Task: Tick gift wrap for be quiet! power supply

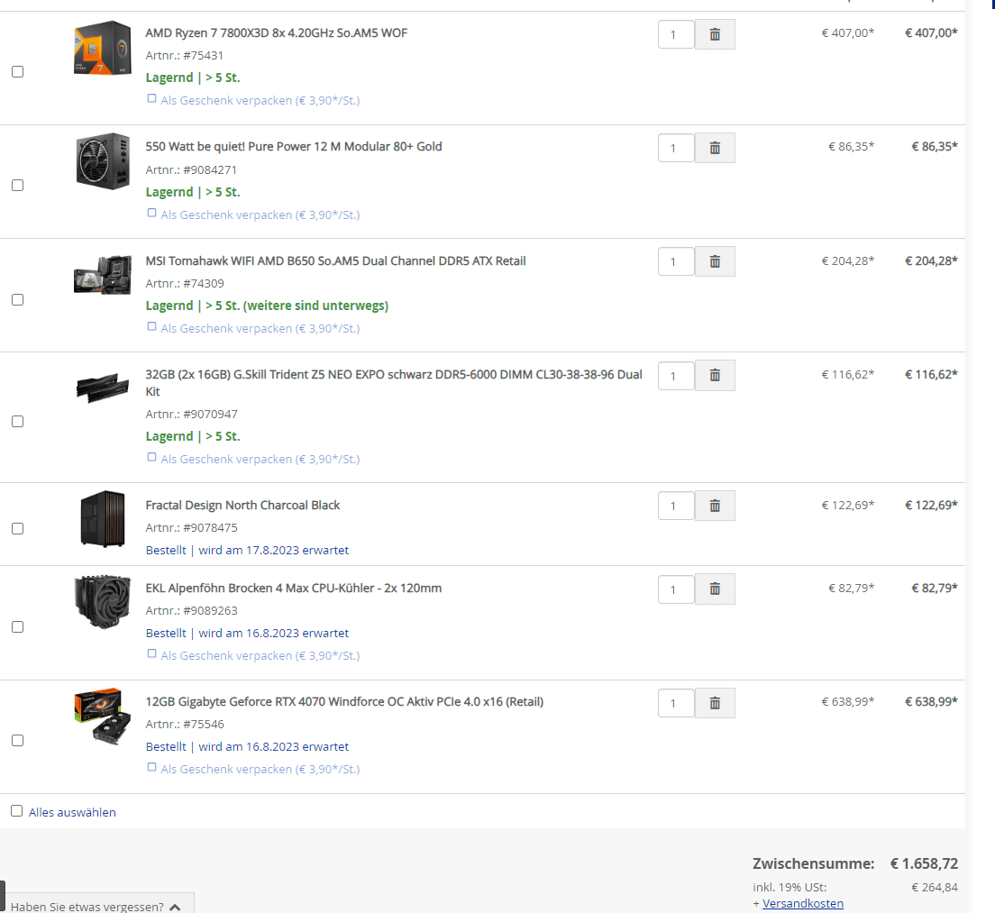Action: (x=151, y=213)
